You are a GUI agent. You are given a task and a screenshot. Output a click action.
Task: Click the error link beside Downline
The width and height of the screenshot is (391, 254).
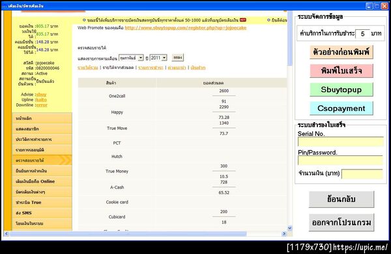(42, 105)
